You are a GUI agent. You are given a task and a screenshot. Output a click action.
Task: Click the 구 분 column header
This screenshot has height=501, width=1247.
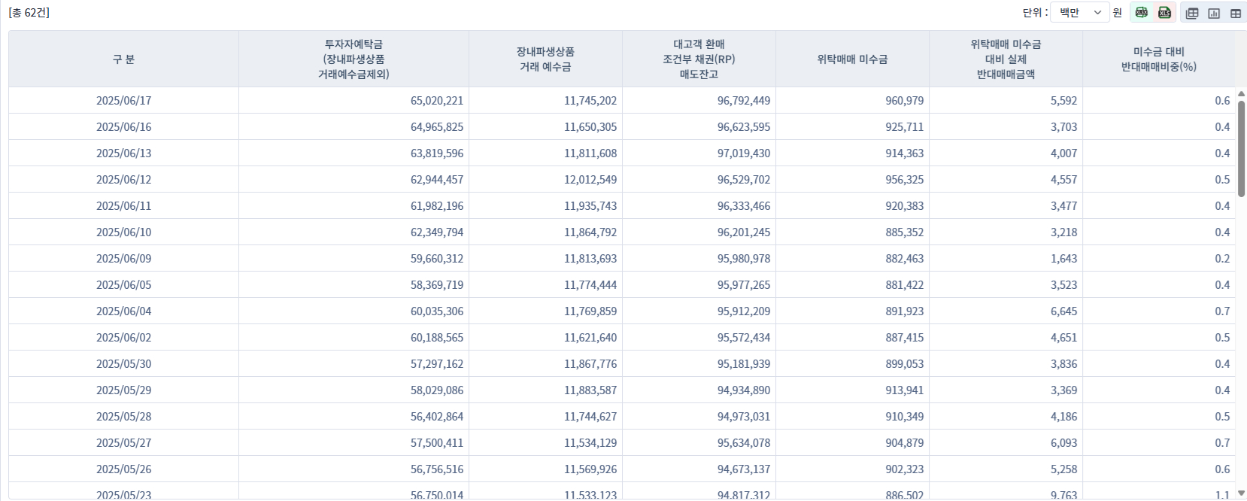(x=123, y=59)
